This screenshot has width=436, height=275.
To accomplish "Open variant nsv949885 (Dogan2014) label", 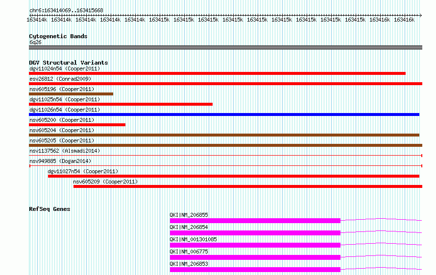I will point(60,161).
